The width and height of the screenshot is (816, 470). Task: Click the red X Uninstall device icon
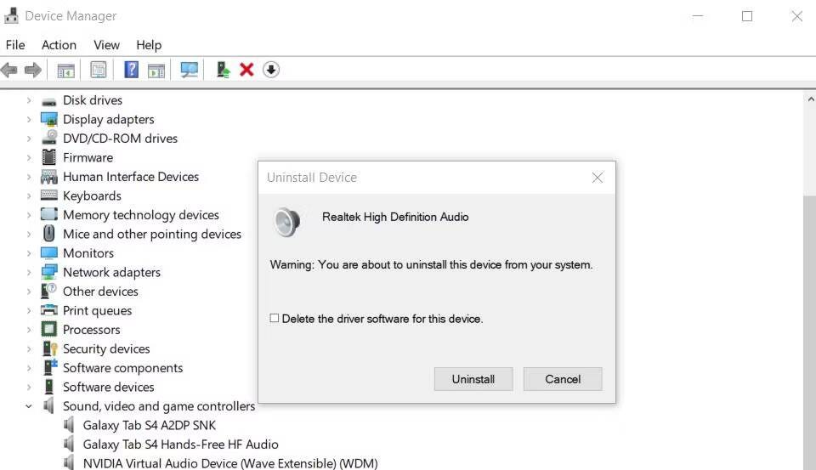246,70
